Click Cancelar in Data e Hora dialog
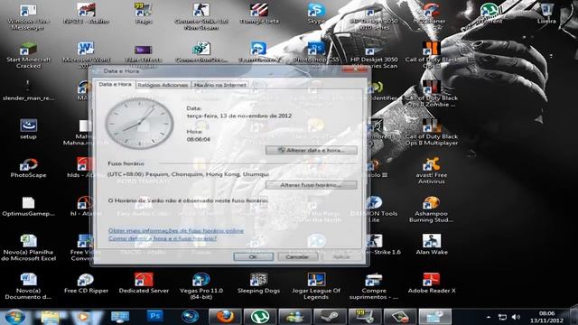578x325 pixels. coord(297,256)
